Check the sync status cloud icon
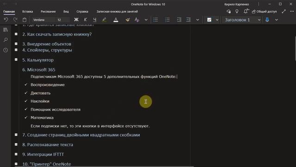The image size is (296, 167). (228, 12)
